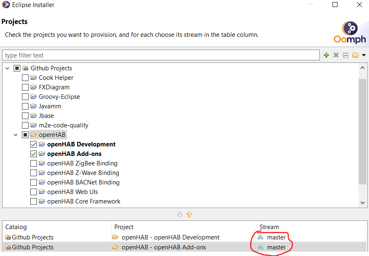Viewport: 369px width, 256px height.
Task: Click stream icon for openHAB Add-ons row
Action: coord(260,247)
